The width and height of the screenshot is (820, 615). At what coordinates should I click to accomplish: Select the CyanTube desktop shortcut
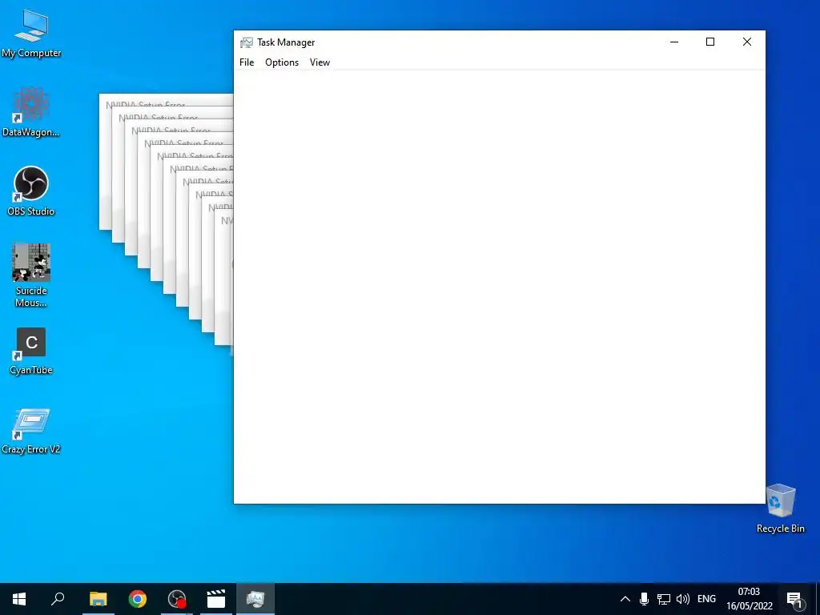(31, 352)
